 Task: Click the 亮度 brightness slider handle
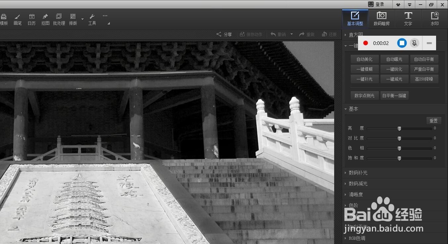tap(400, 128)
